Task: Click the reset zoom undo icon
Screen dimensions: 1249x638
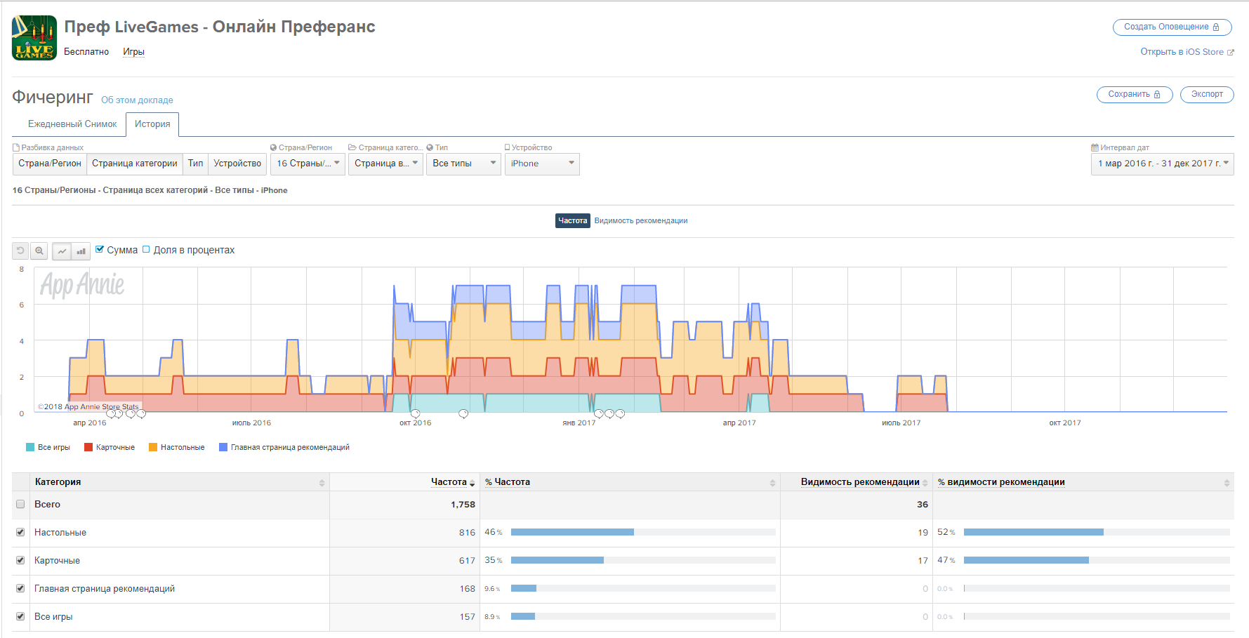Action: pyautogui.click(x=20, y=251)
